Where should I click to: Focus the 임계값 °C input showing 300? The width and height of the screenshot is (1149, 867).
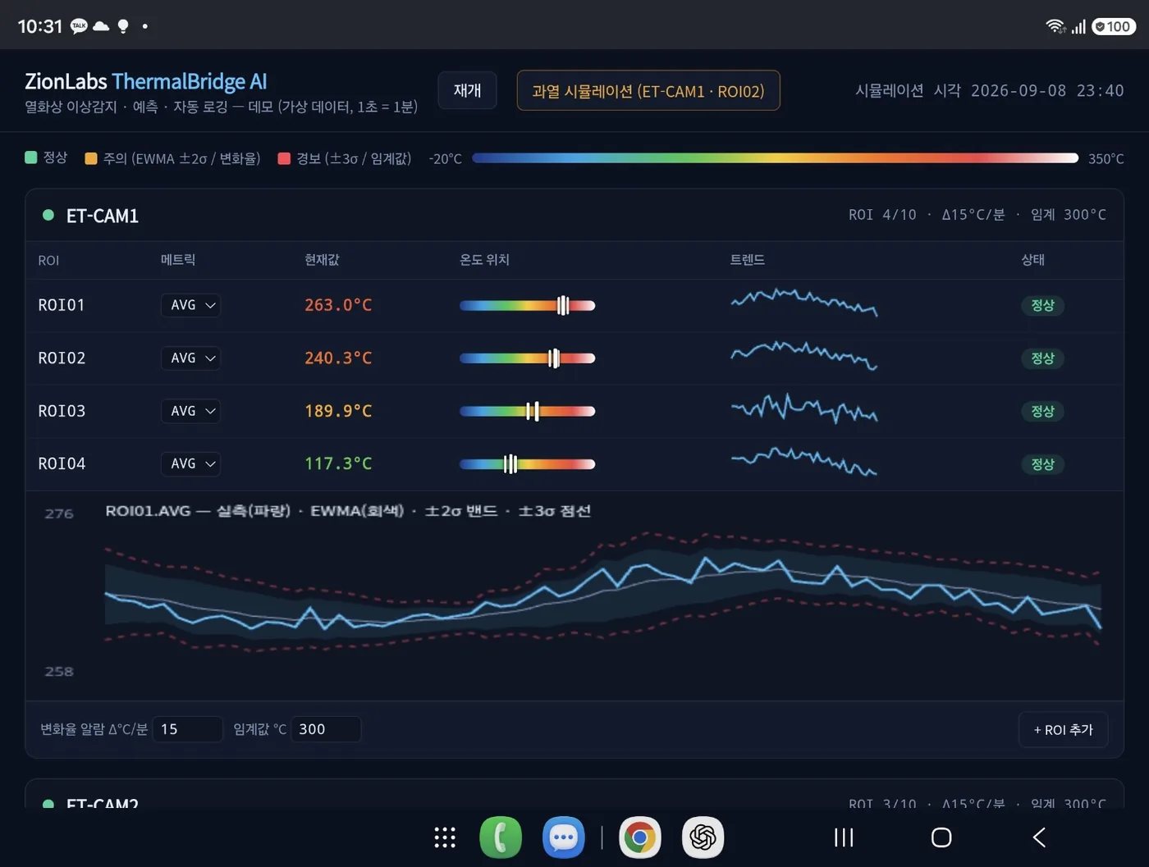tap(326, 729)
